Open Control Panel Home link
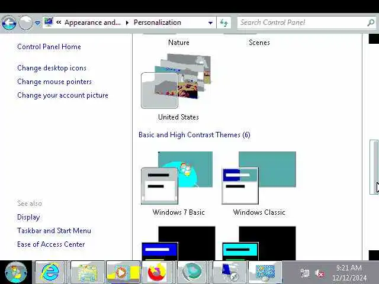Screen dimensions: 379x284 click(x=49, y=47)
